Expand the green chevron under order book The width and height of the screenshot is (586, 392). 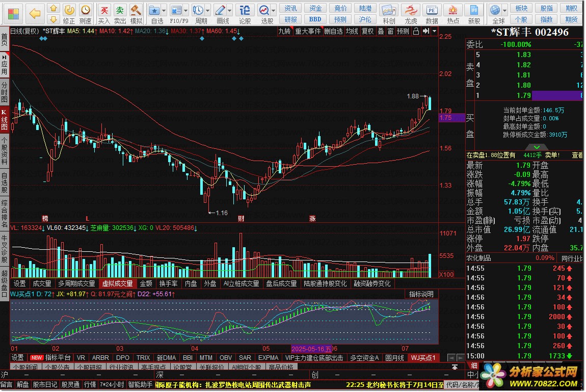coord(536,147)
